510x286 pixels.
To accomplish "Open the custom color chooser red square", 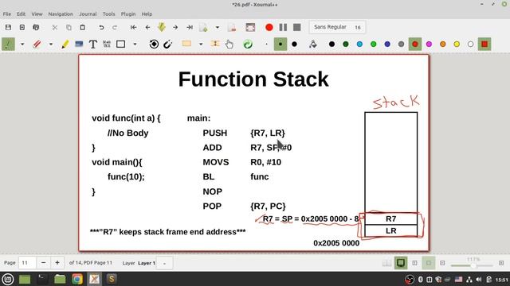I will point(484,44).
